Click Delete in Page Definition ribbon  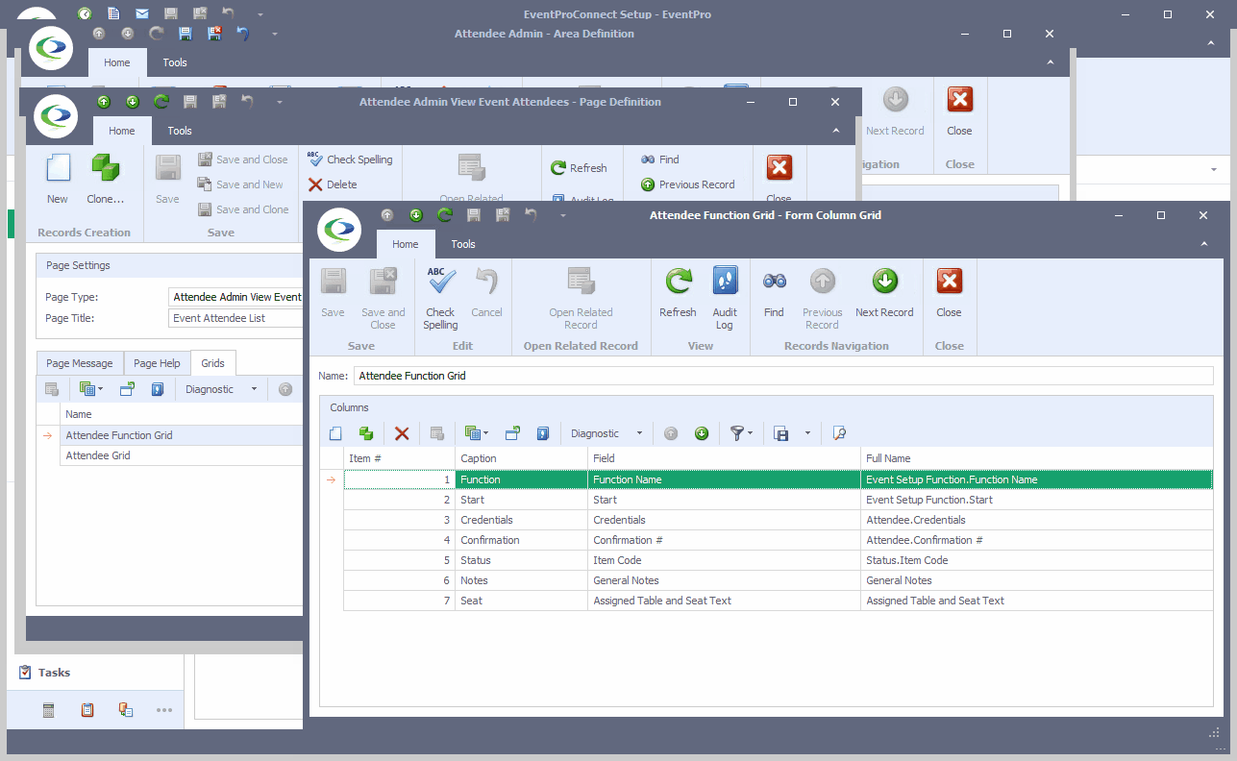(x=333, y=184)
